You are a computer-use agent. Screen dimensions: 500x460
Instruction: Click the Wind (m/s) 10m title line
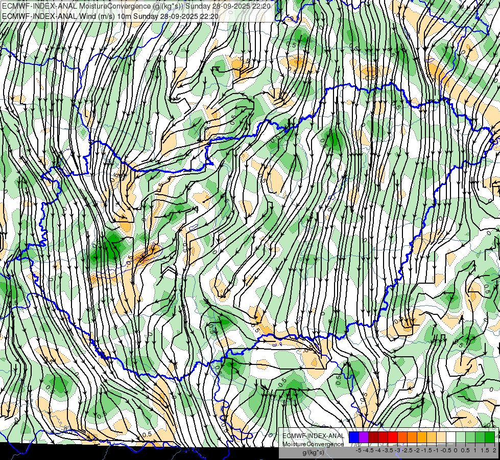point(110,16)
